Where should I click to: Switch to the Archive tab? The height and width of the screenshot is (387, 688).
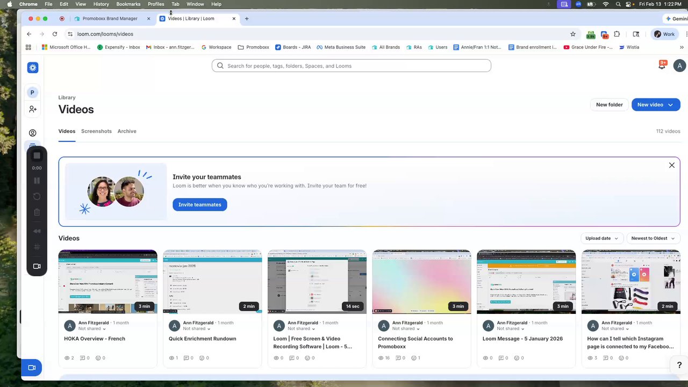(127, 131)
